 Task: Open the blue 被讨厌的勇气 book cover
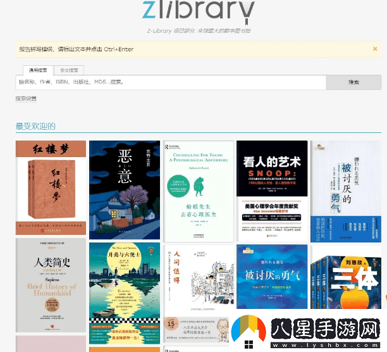[x=272, y=277]
